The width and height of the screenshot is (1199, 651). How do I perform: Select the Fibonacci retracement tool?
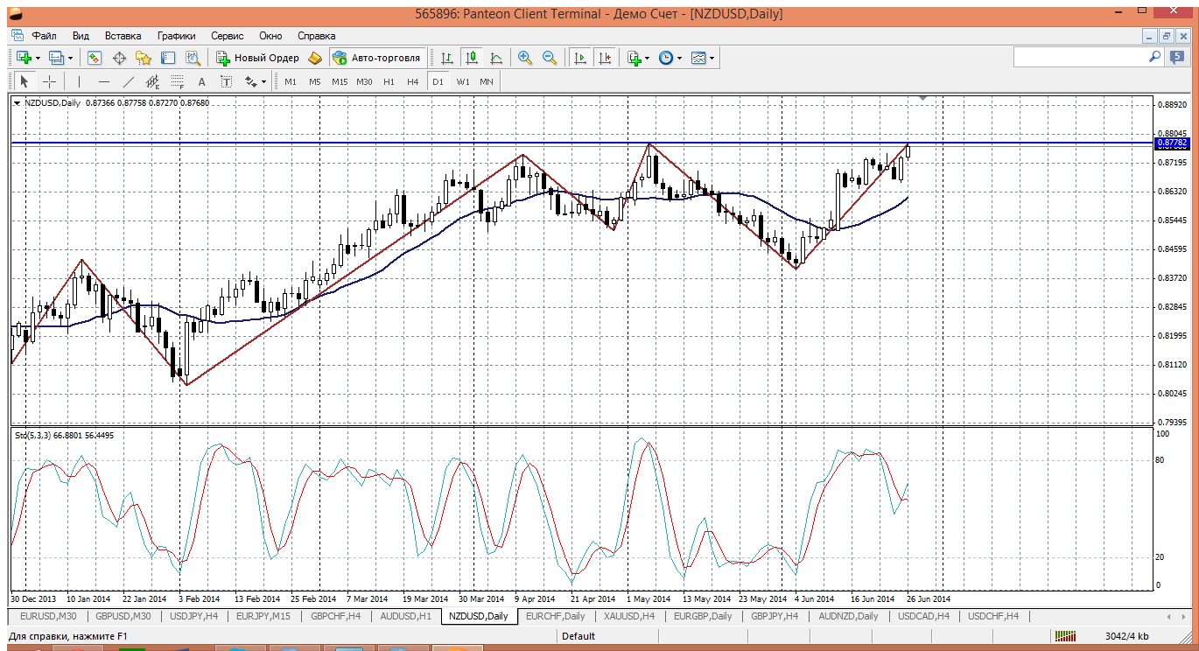177,81
